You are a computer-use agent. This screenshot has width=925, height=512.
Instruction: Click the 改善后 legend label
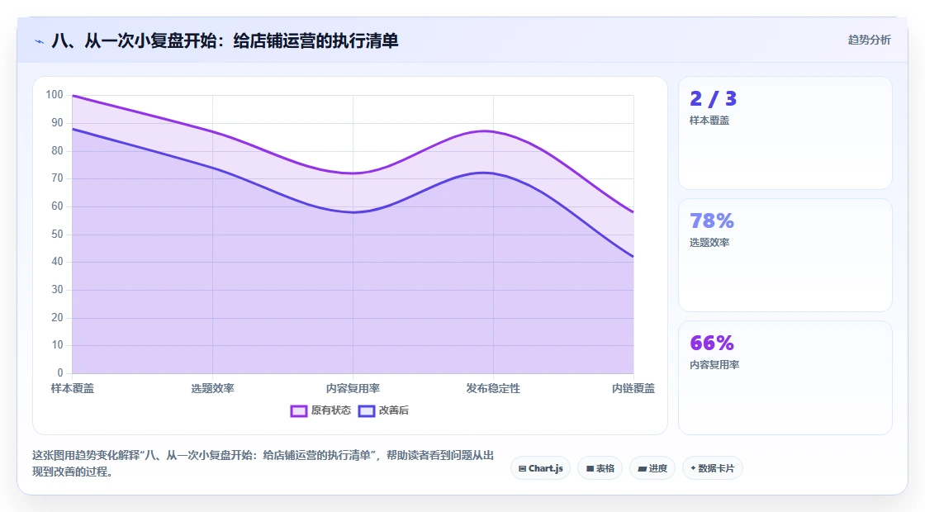point(393,410)
